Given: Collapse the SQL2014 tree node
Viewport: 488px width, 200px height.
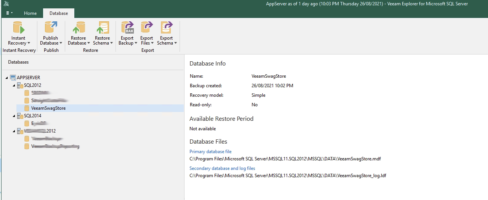Looking at the screenshot, I should [x=14, y=116].
